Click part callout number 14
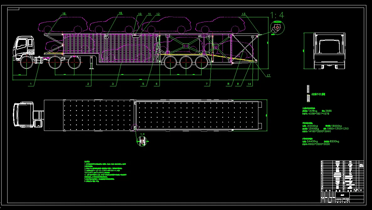372x210 pixels. 249,84
